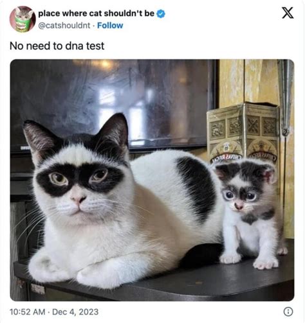Click the cat-in-can profile avatar
Image resolution: width=305 pixels, height=323 pixels.
coord(23,19)
